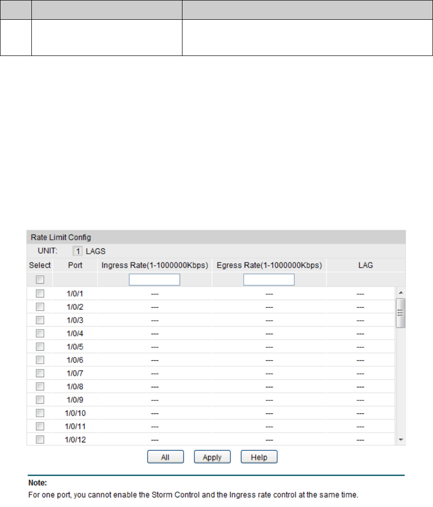
Task: Click port label 1/0/1
Action: pos(75,294)
